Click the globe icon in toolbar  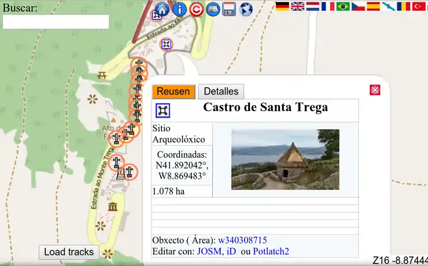246,9
